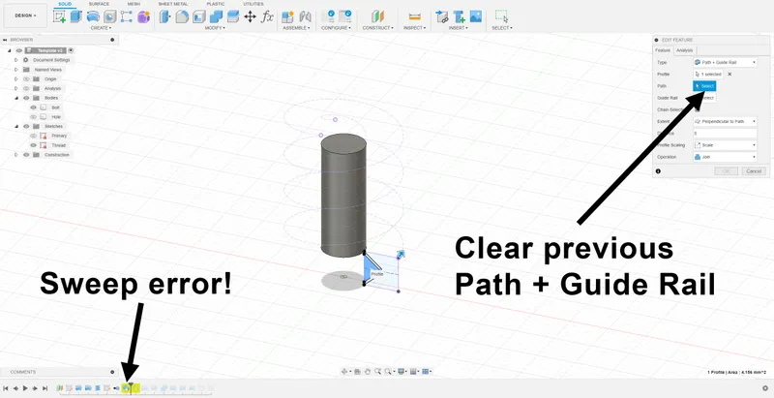Toggle visibility of the Bodies folder

click(26, 98)
